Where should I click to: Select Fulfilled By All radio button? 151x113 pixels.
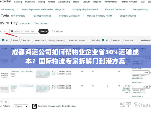tap(103, 40)
